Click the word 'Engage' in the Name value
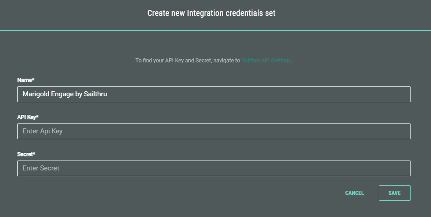431x217 pixels. [62, 94]
